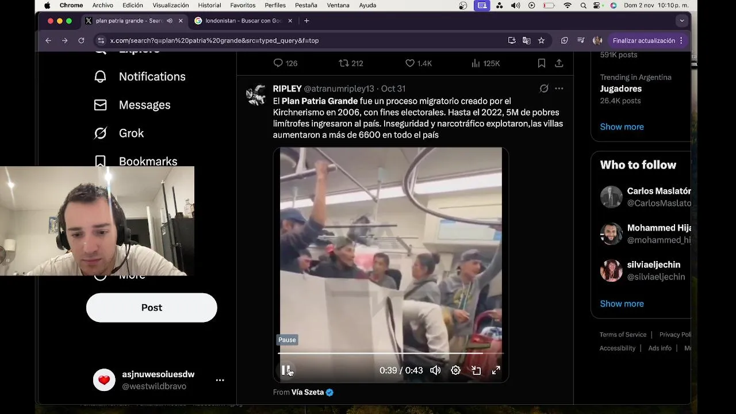Mute the video volume
Screen dimensions: 736x414
(x=435, y=370)
